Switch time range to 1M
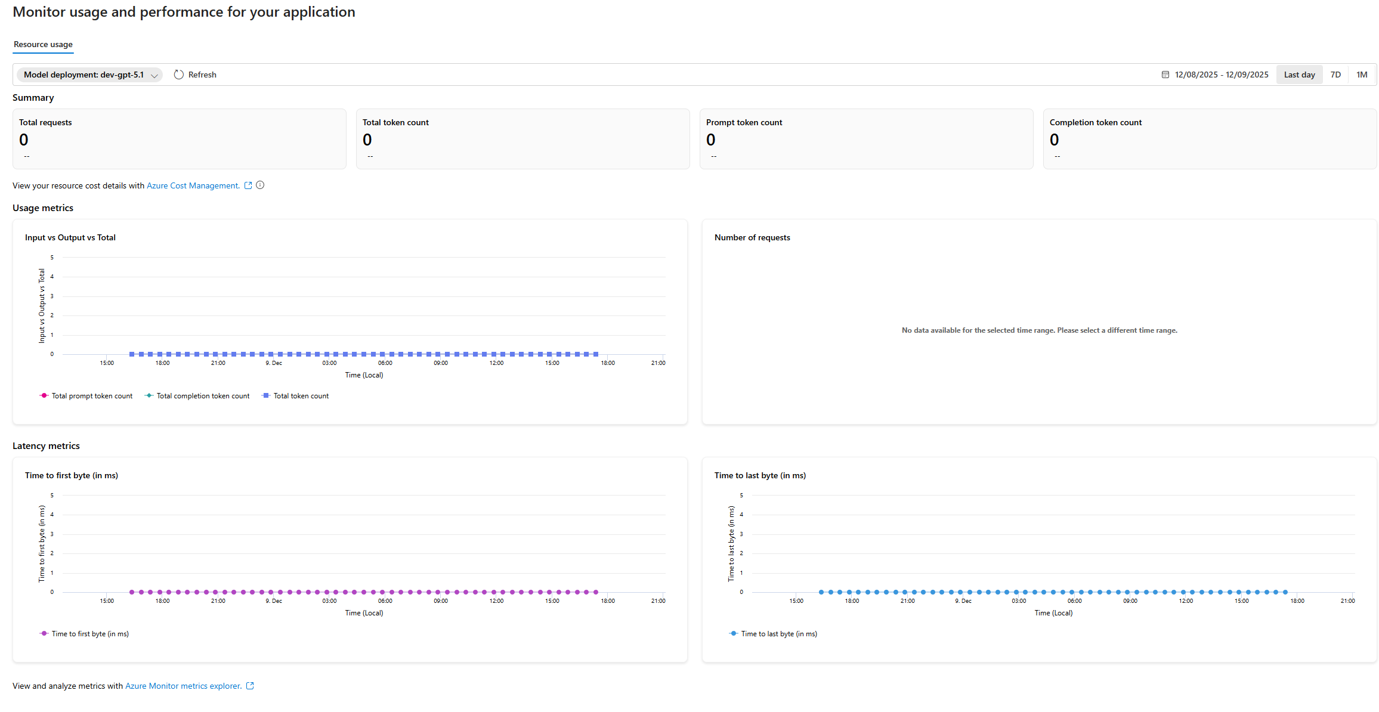The image size is (1379, 712). 1362,75
